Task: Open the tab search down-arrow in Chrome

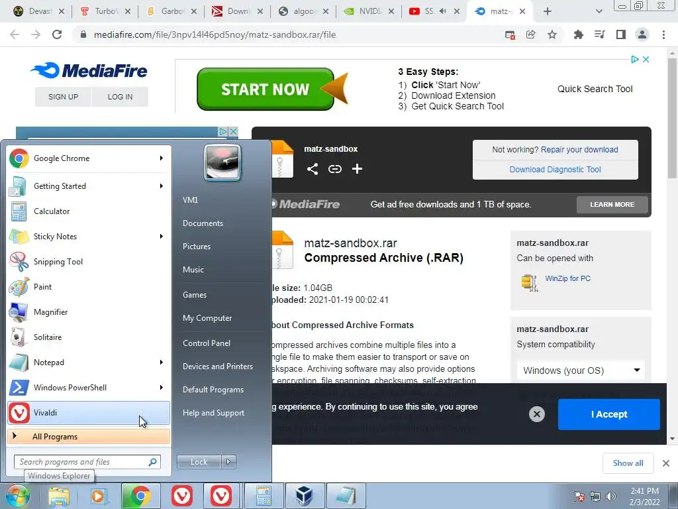Action: pyautogui.click(x=599, y=12)
